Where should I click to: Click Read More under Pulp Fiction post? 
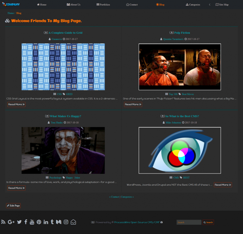[x=133, y=105]
